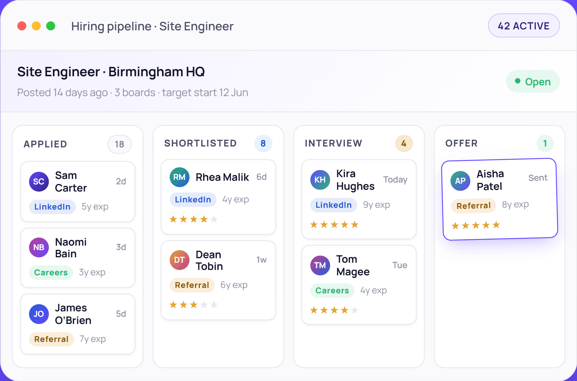This screenshot has height=381, width=577.
Task: Click the red close window button
Action: pyautogui.click(x=22, y=26)
